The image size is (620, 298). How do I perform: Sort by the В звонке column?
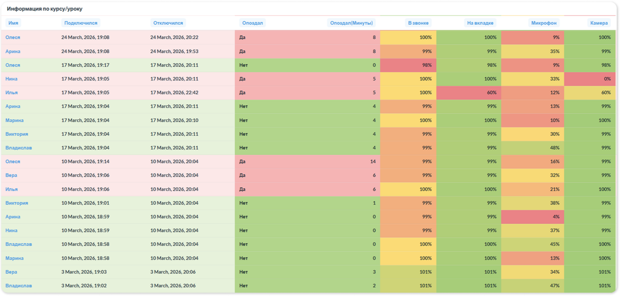tap(418, 23)
